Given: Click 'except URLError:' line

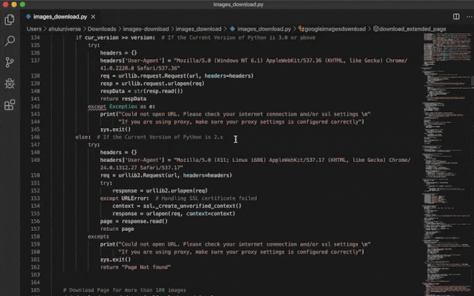Looking at the screenshot, I should point(124,198).
